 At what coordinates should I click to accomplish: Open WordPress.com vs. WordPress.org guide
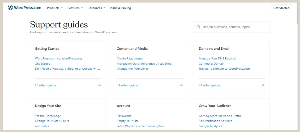(58, 58)
